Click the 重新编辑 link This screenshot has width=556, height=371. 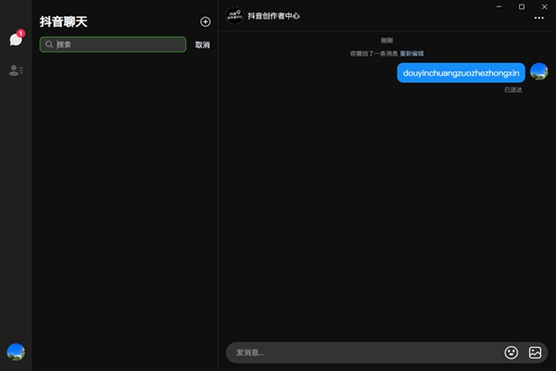(411, 54)
